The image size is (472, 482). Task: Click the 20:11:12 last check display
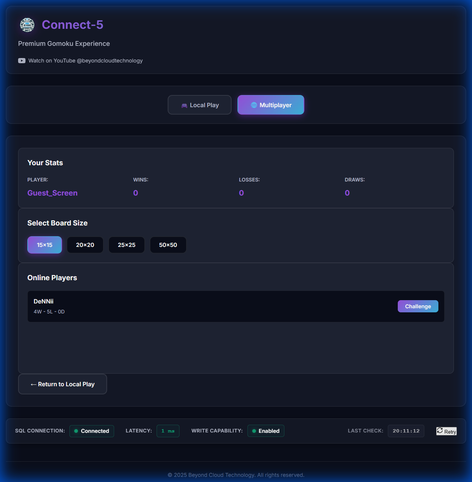pyautogui.click(x=406, y=431)
